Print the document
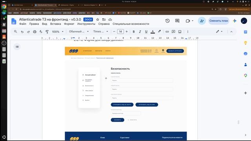The image size is (251, 141). (35, 32)
